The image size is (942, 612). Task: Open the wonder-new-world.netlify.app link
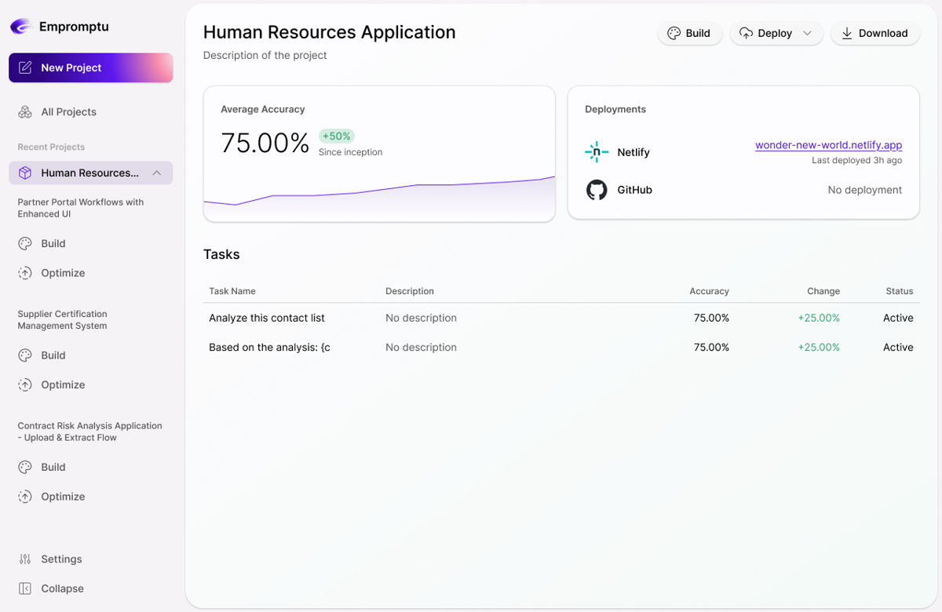(x=828, y=145)
